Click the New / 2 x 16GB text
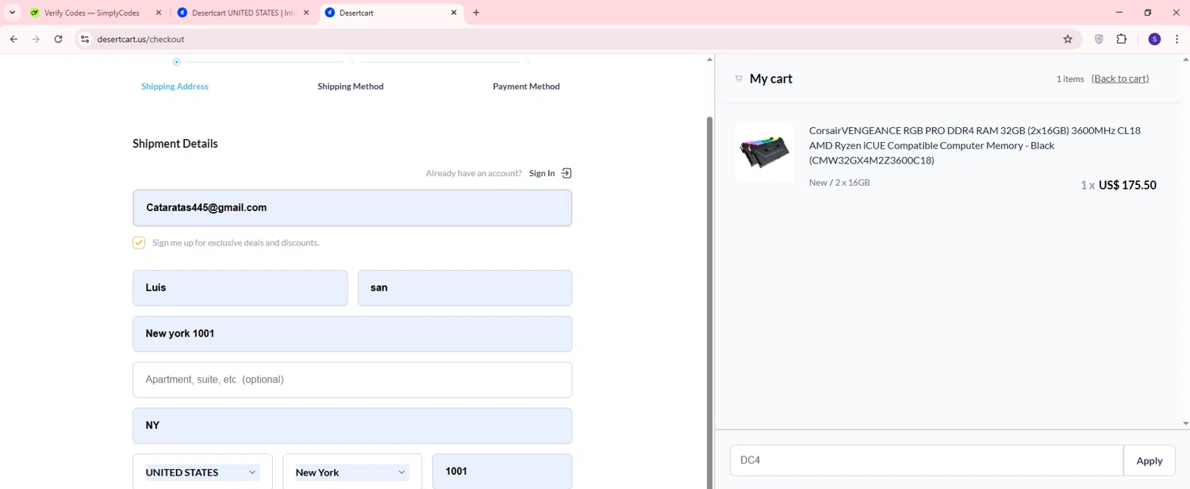The height and width of the screenshot is (489, 1190). click(x=839, y=183)
